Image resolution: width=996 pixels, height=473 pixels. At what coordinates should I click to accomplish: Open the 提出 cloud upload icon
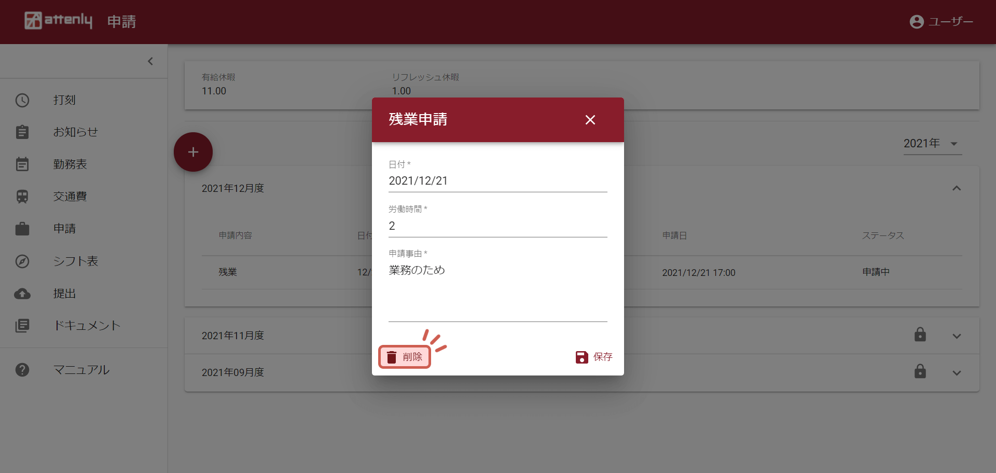[22, 294]
